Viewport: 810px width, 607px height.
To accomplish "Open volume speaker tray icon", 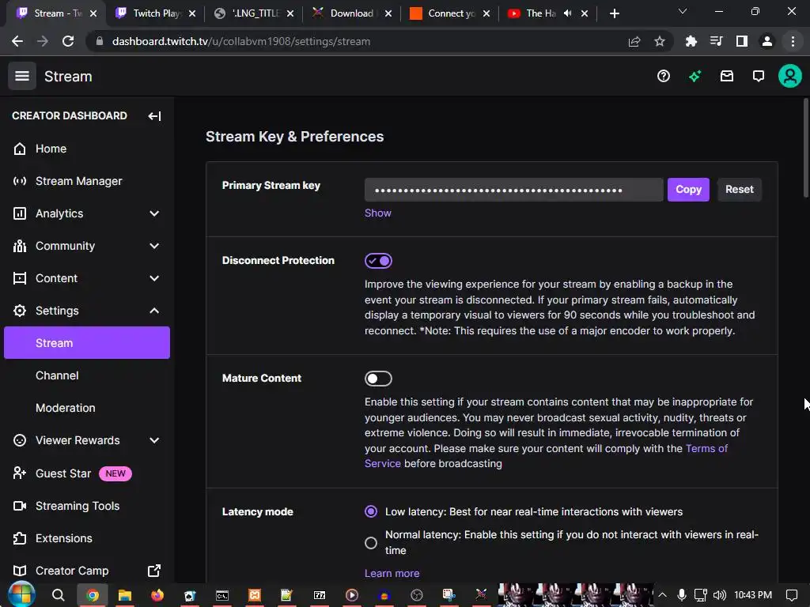I will point(719,595).
